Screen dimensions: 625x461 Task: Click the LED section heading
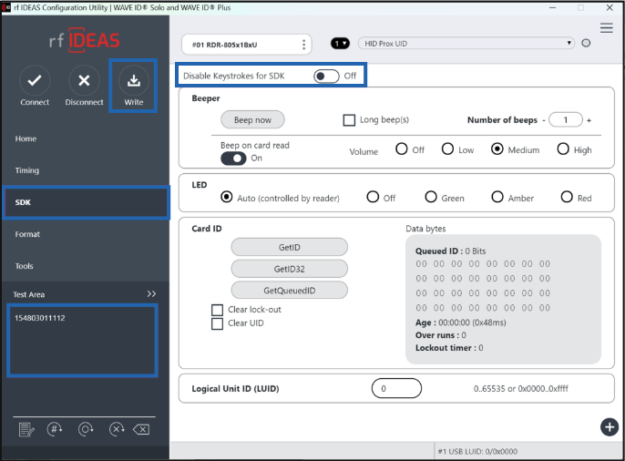[200, 185]
